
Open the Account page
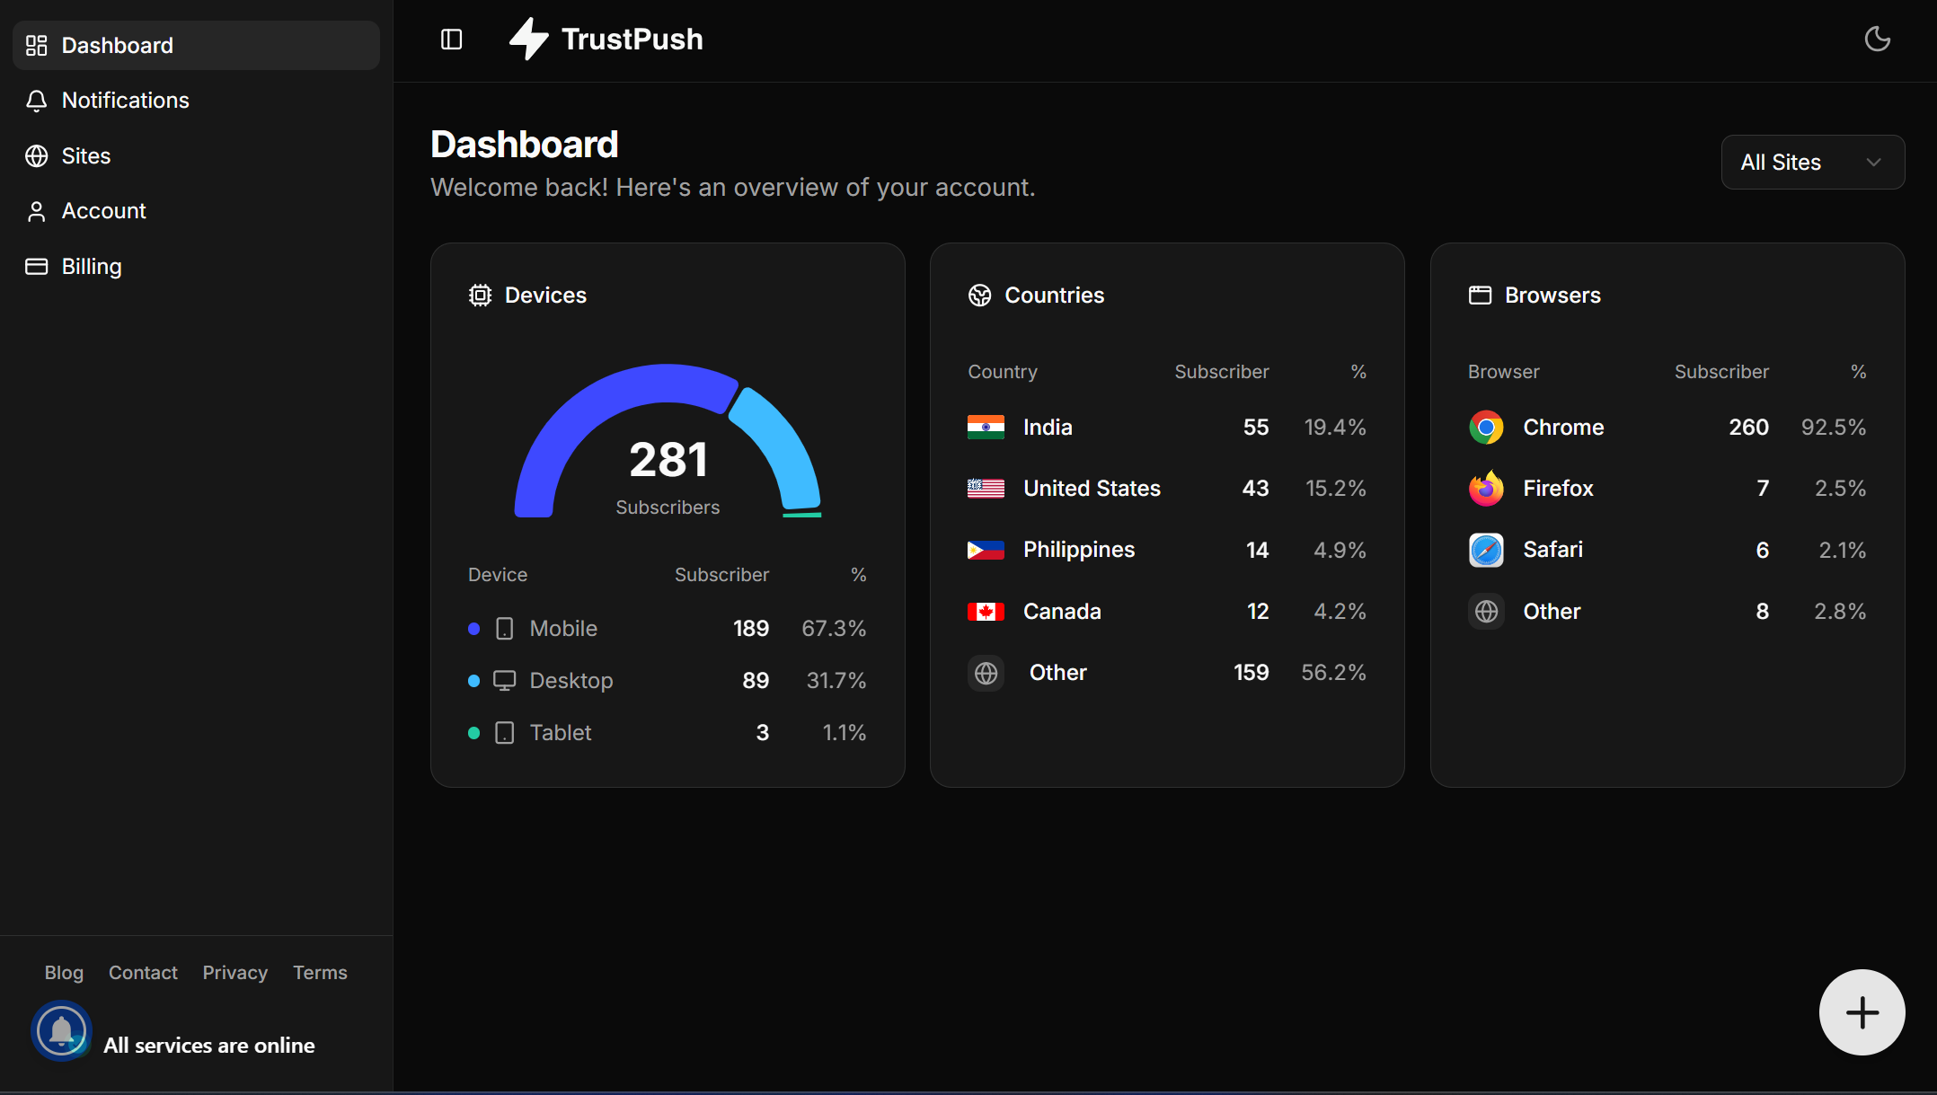[x=103, y=211]
